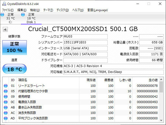Click the 電源投入回数 label beside 1171 回
Image resolution: width=166 pixels, height=125 pixels.
[129, 54]
